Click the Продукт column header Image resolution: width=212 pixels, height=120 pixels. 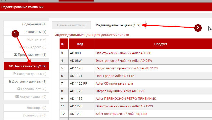pyautogui.click(x=161, y=44)
